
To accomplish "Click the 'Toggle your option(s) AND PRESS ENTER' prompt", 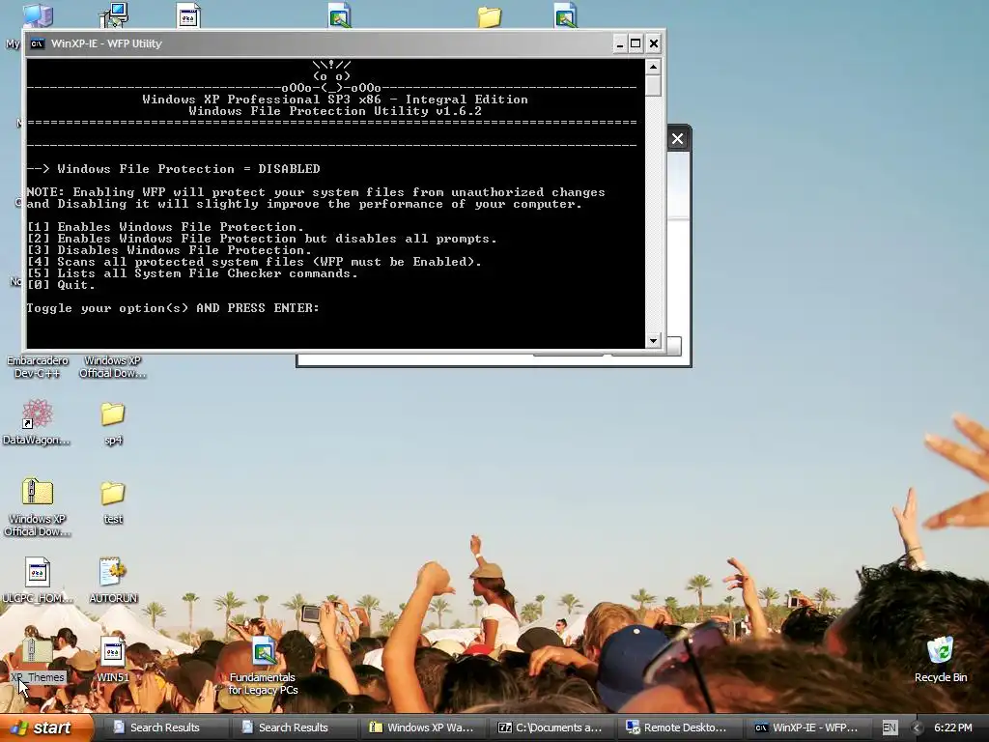I will pyautogui.click(x=173, y=308).
